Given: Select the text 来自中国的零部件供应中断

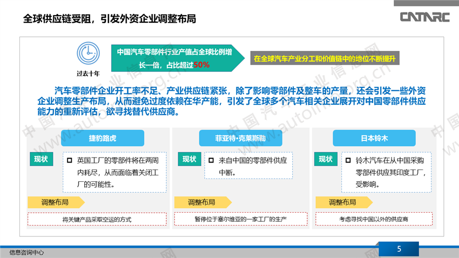Looking at the screenshot, I should pyautogui.click(x=253, y=166).
